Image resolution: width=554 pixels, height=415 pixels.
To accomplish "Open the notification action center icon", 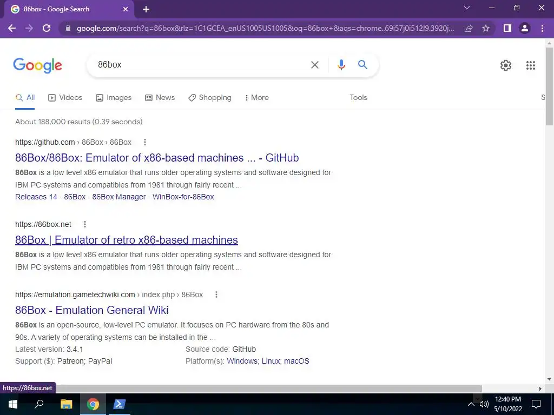I will (536, 404).
